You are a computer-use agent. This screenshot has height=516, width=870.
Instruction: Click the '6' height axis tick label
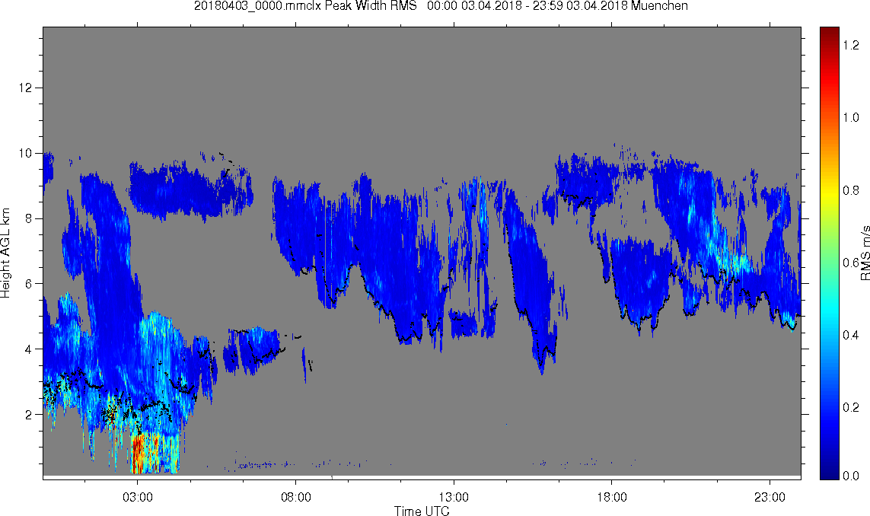pos(29,284)
